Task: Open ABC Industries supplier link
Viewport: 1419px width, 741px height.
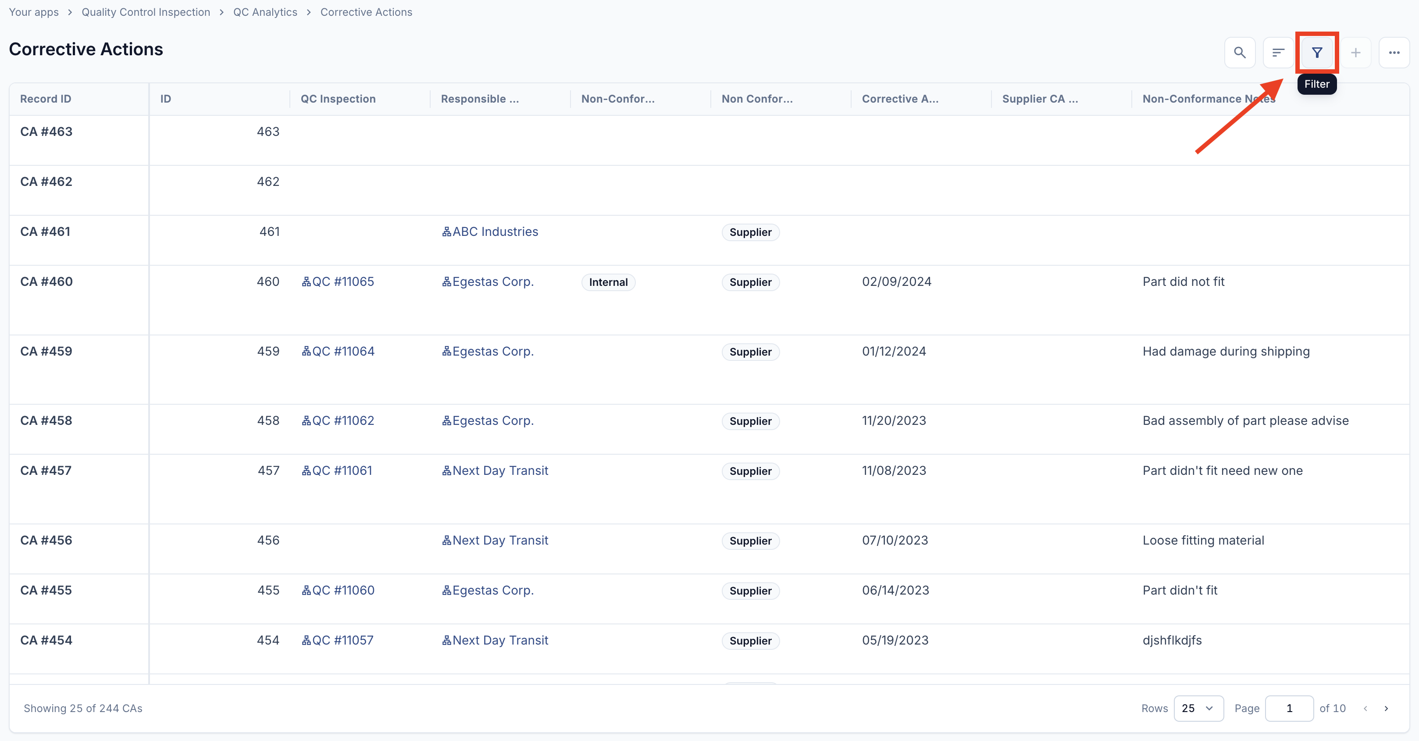Action: pos(490,232)
